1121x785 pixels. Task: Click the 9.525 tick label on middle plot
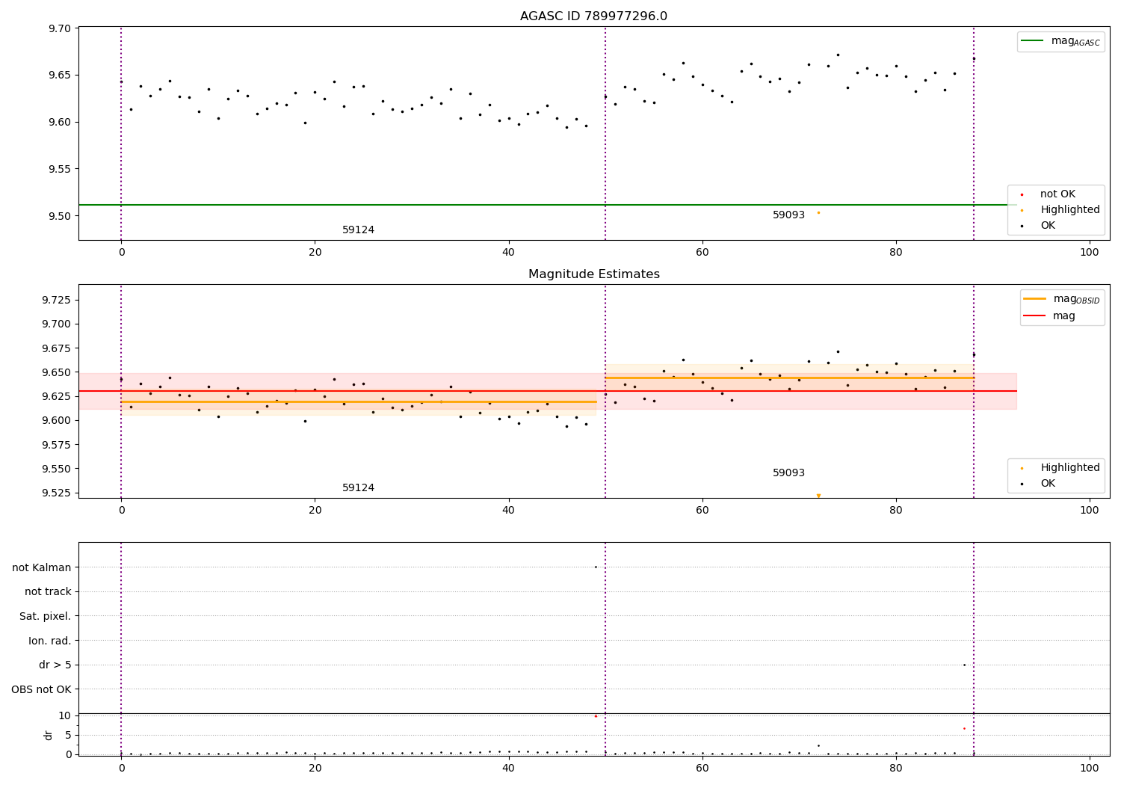point(57,493)
